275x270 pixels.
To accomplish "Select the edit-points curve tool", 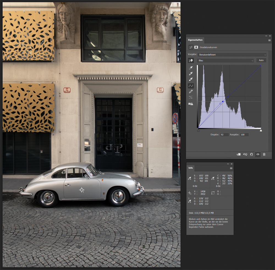I will click(191, 86).
